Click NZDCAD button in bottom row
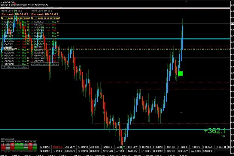 click(108, 151)
